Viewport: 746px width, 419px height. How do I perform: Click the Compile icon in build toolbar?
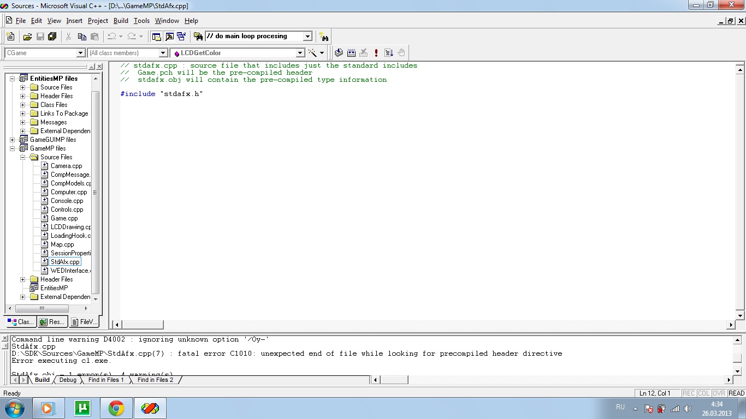(339, 53)
